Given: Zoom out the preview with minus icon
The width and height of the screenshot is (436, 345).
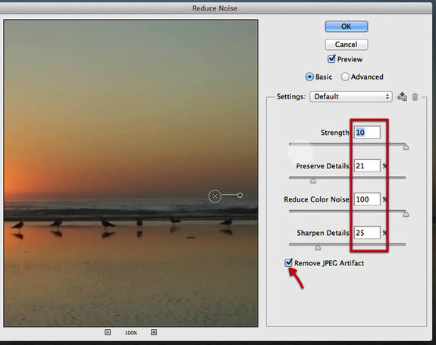Looking at the screenshot, I should click(x=108, y=332).
